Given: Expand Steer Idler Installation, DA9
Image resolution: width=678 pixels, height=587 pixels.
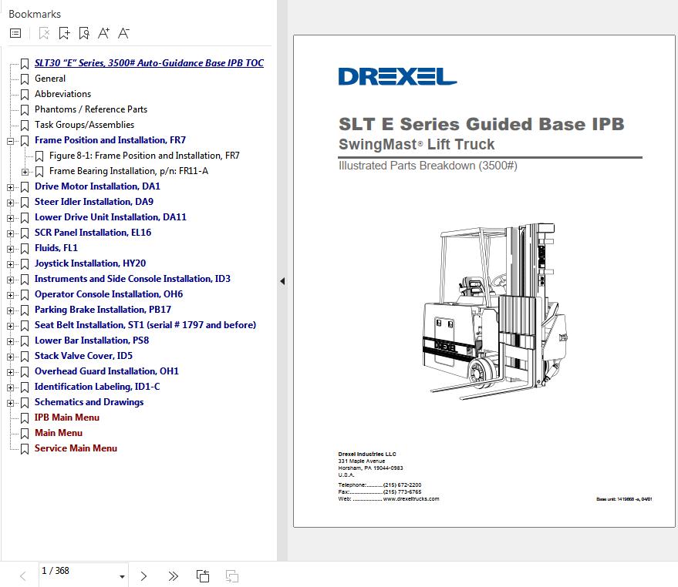Looking at the screenshot, I should [10, 203].
